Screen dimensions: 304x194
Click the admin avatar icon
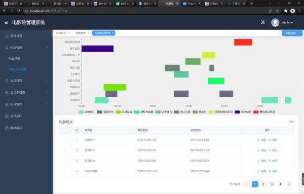click(275, 22)
